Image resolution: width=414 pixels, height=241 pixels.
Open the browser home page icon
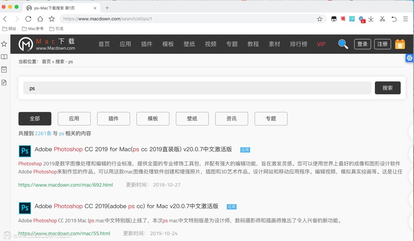(40, 19)
